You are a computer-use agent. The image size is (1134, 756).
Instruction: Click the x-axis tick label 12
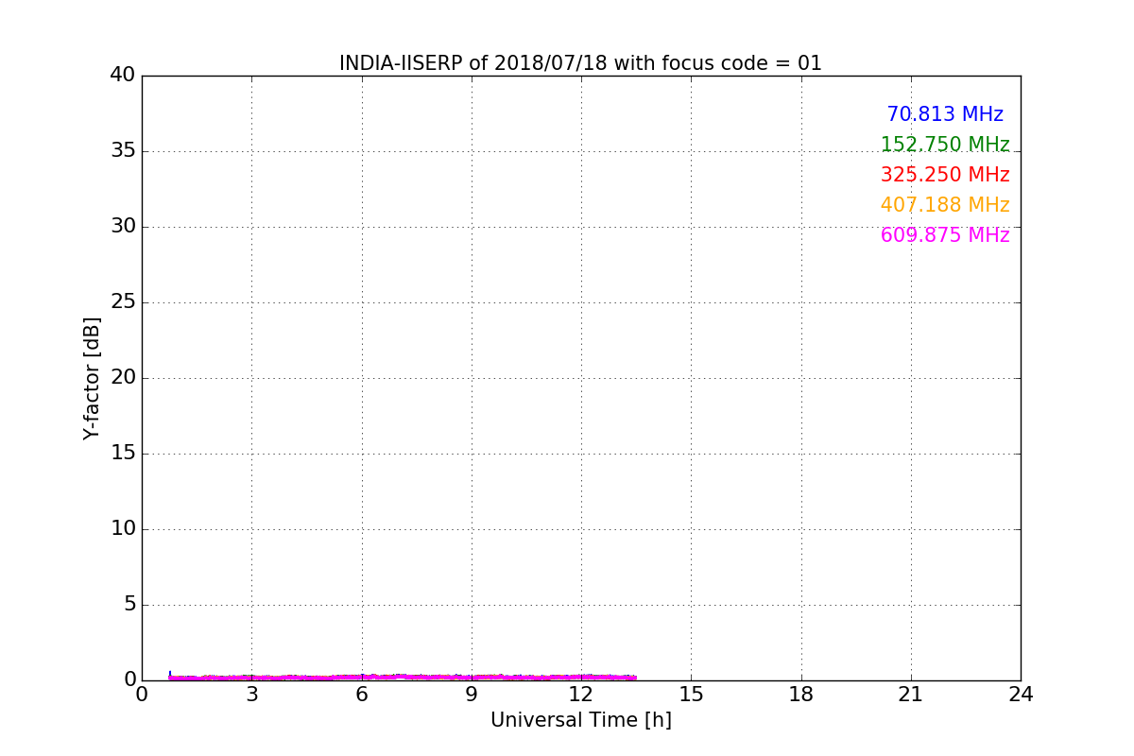pyautogui.click(x=581, y=695)
